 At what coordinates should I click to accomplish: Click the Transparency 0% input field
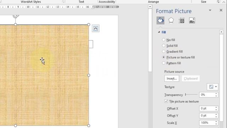[207, 95]
